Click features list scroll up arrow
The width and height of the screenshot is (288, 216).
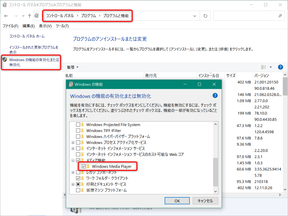point(215,124)
